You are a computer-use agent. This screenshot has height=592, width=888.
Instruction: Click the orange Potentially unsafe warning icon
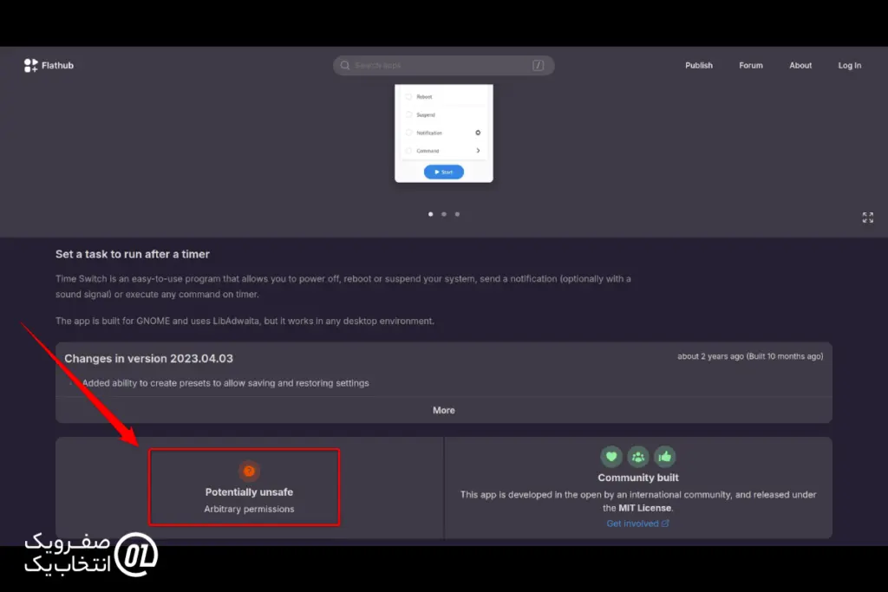pos(249,471)
